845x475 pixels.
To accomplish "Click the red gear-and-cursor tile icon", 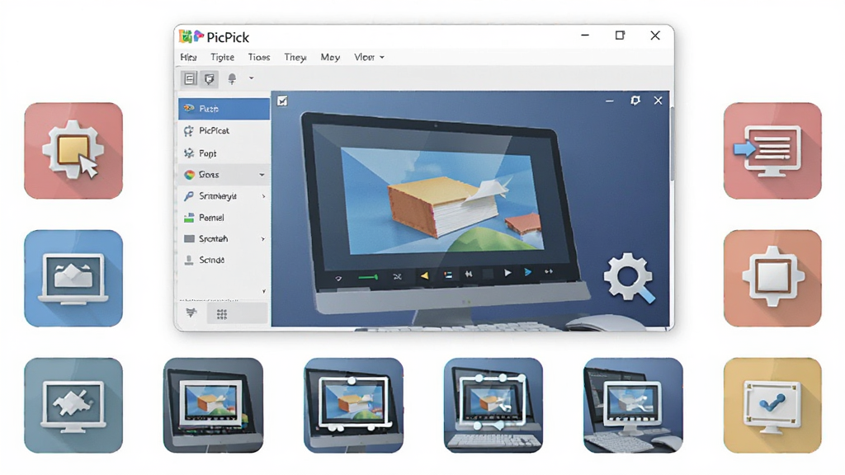I will click(x=73, y=151).
